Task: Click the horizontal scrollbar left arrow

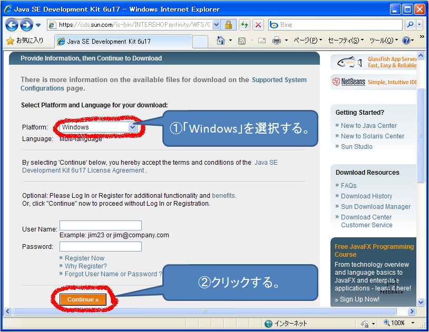Action: [x=8, y=311]
